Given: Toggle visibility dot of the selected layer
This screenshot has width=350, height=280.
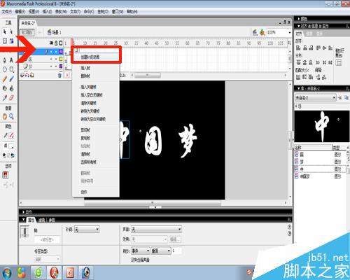Looking at the screenshot, I should 51,51.
